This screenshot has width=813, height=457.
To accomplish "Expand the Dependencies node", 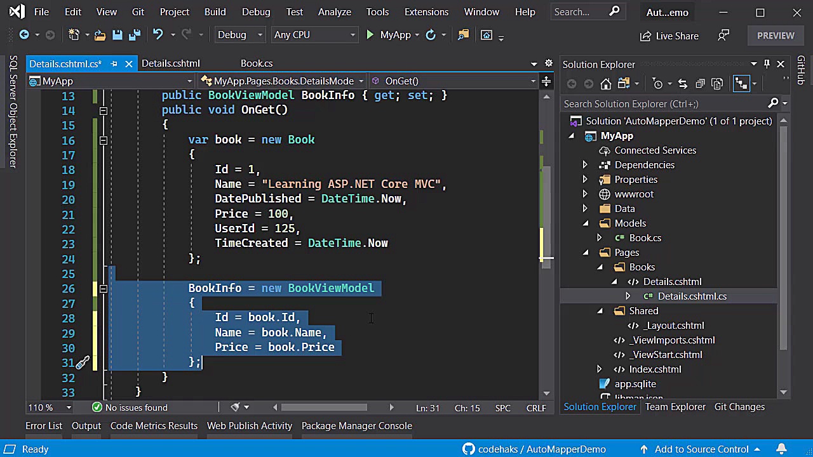I will click(x=585, y=164).
